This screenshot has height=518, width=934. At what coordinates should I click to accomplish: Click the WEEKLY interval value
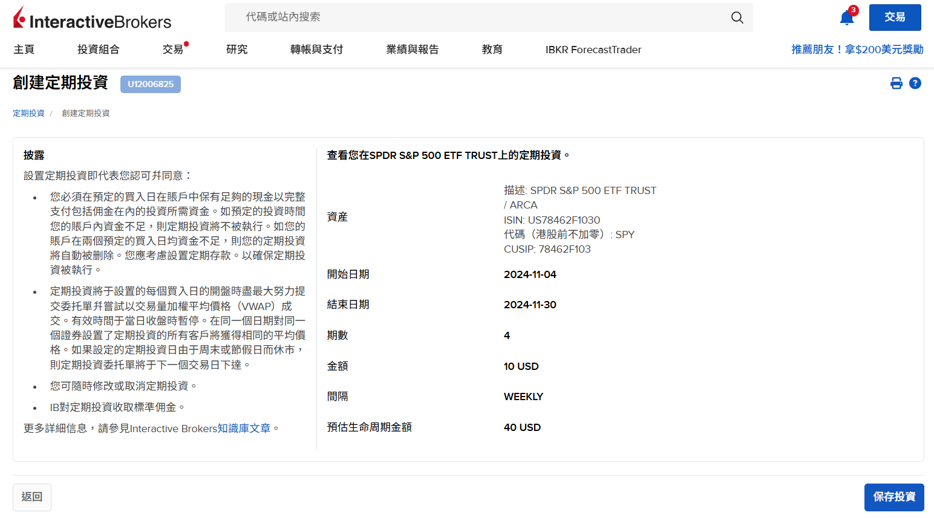pyautogui.click(x=524, y=397)
